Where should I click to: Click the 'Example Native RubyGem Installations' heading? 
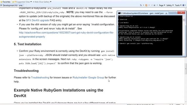click(x=58, y=93)
